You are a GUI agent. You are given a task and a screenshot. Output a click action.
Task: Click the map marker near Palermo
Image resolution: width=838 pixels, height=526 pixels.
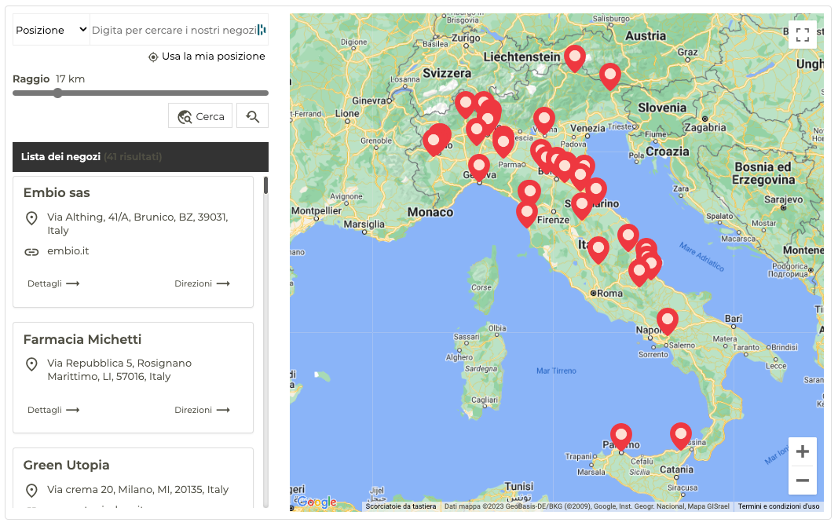point(621,436)
